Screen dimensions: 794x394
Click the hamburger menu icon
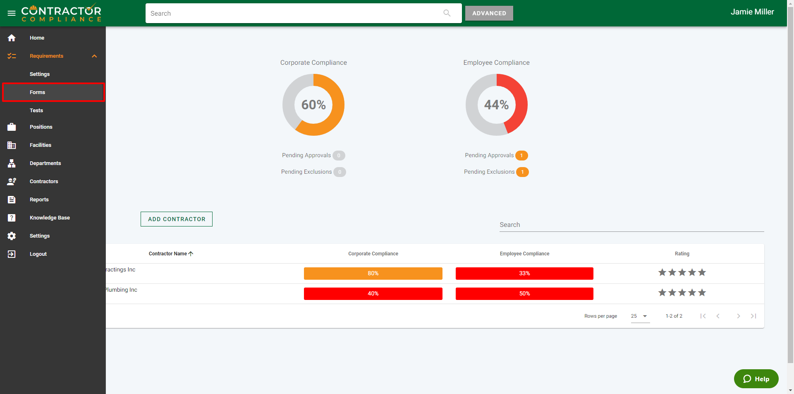12,13
